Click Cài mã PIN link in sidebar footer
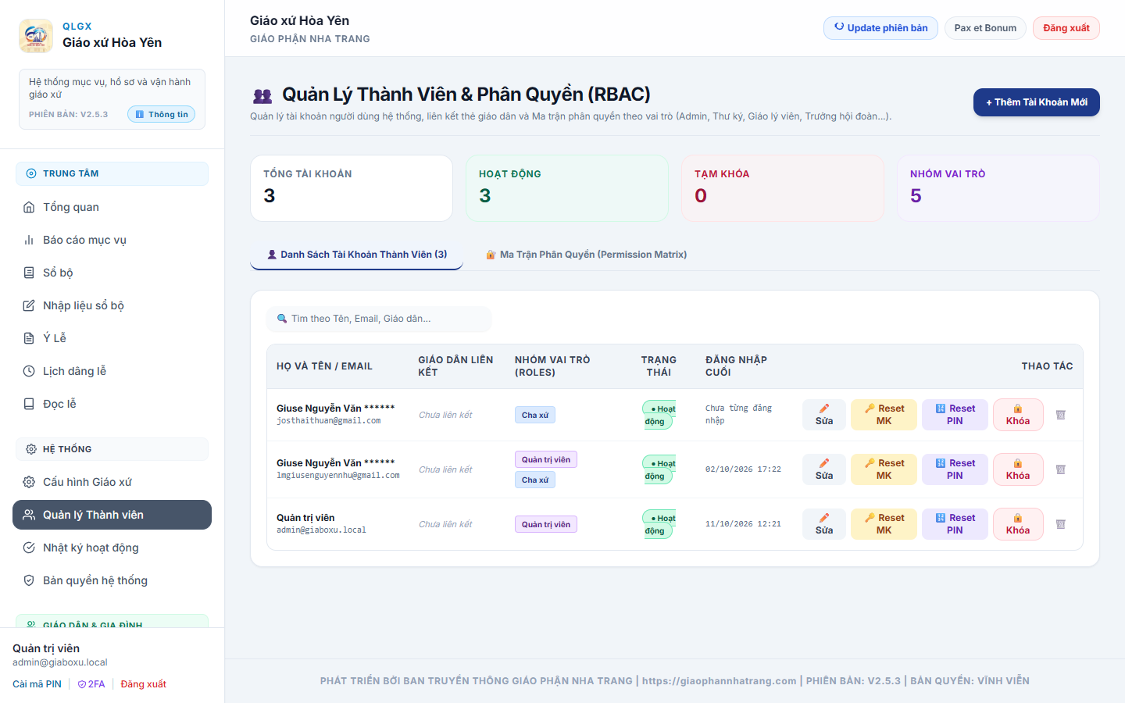This screenshot has width=1125, height=703. [37, 684]
